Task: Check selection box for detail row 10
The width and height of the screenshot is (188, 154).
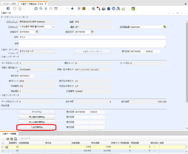Action: click(3, 147)
